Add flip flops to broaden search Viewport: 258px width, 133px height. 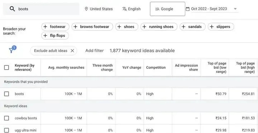[55, 35]
